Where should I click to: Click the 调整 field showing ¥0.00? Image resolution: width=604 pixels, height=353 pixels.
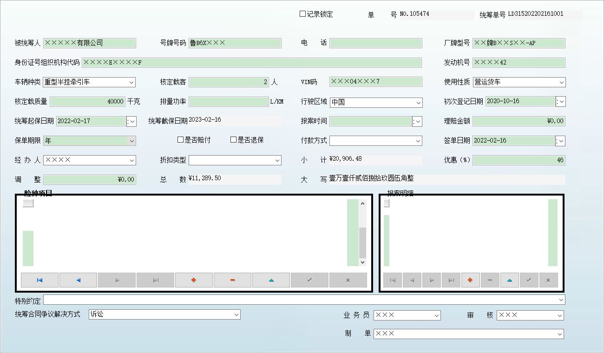point(90,180)
